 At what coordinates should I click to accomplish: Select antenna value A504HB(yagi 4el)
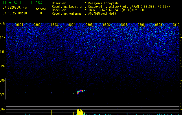tap(102, 14)
